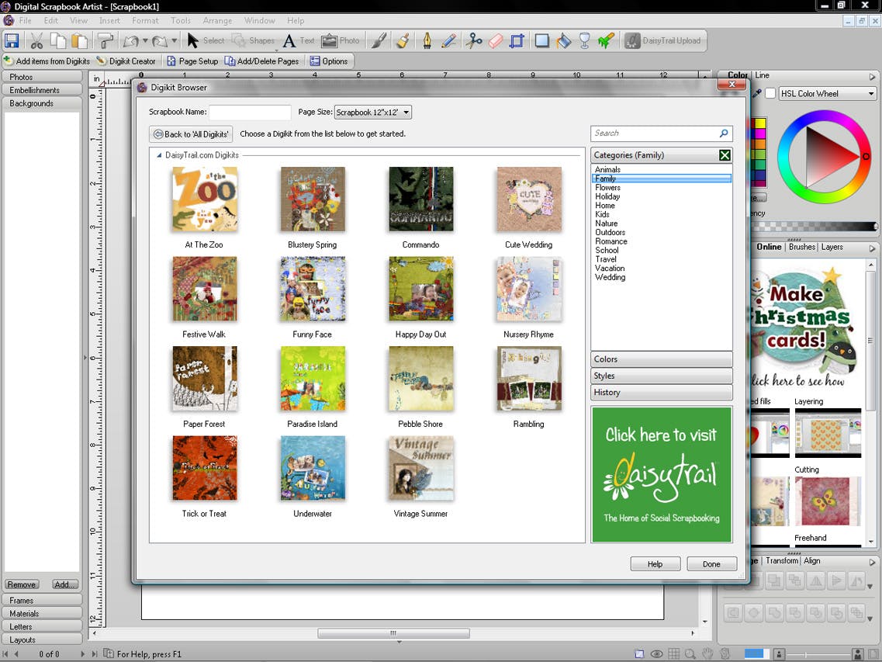This screenshot has height=662, width=882.
Task: Toggle the grid icon in status bar
Action: (x=673, y=654)
